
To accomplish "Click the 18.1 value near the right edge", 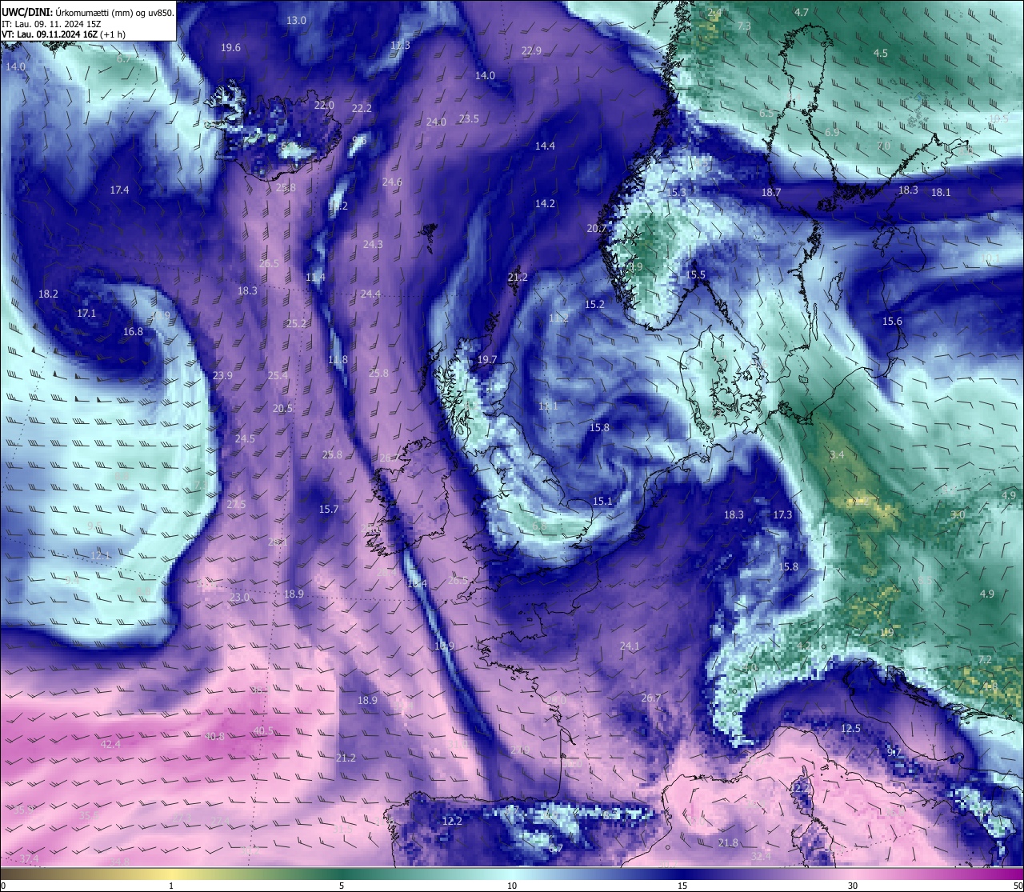I will click(x=941, y=192).
